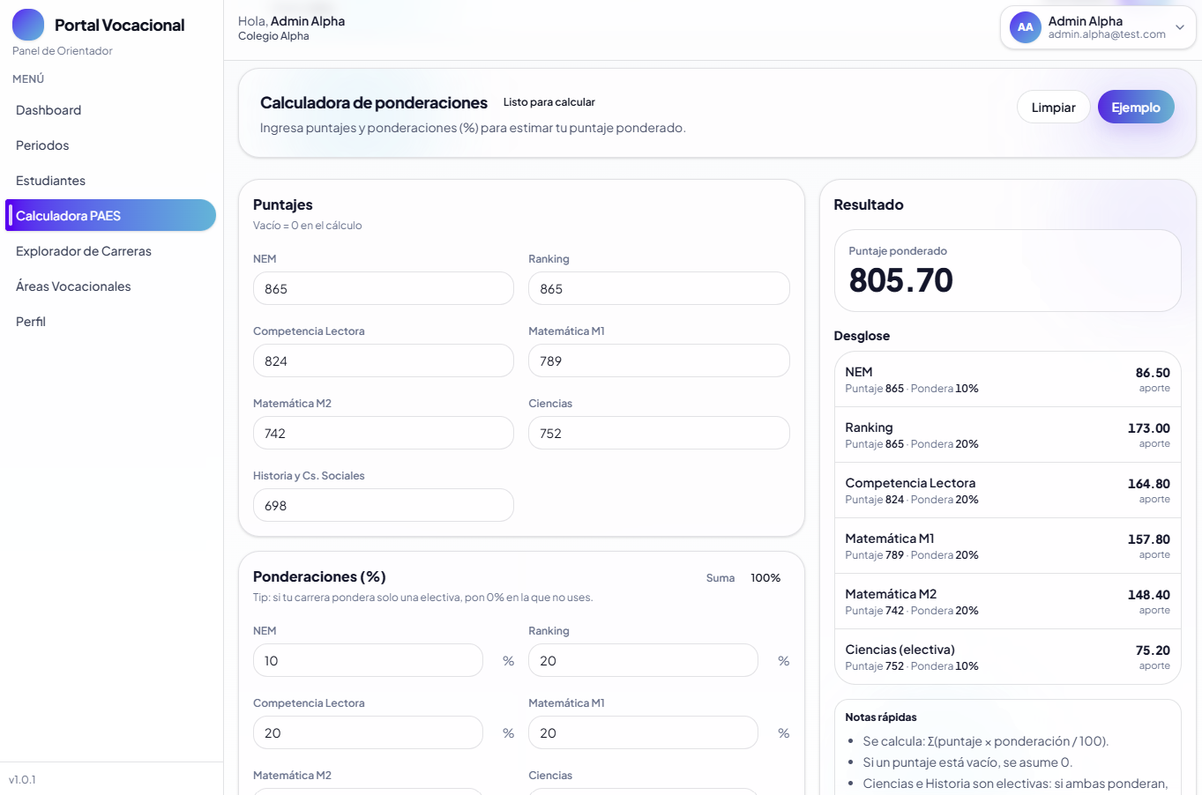This screenshot has height=795, width=1202.
Task: Open the Estudiantes section
Action: [x=50, y=181]
